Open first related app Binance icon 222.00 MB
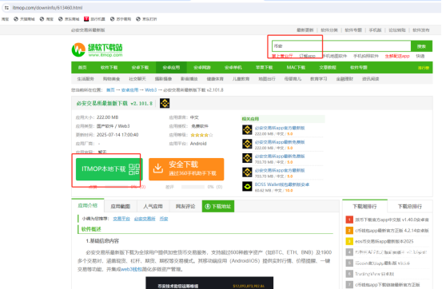The height and width of the screenshot is (289, 442). pyautogui.click(x=247, y=130)
